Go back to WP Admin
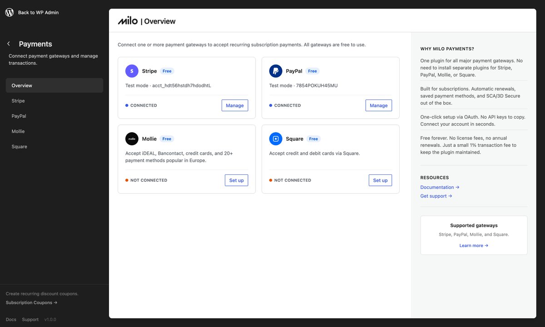The image size is (545, 327). coord(38,13)
